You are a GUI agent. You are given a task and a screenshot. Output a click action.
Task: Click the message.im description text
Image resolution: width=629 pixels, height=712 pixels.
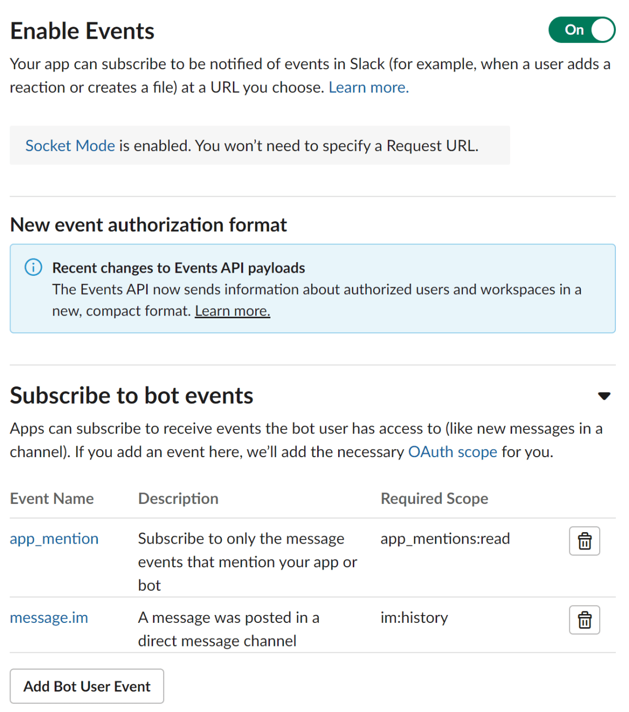tap(229, 629)
